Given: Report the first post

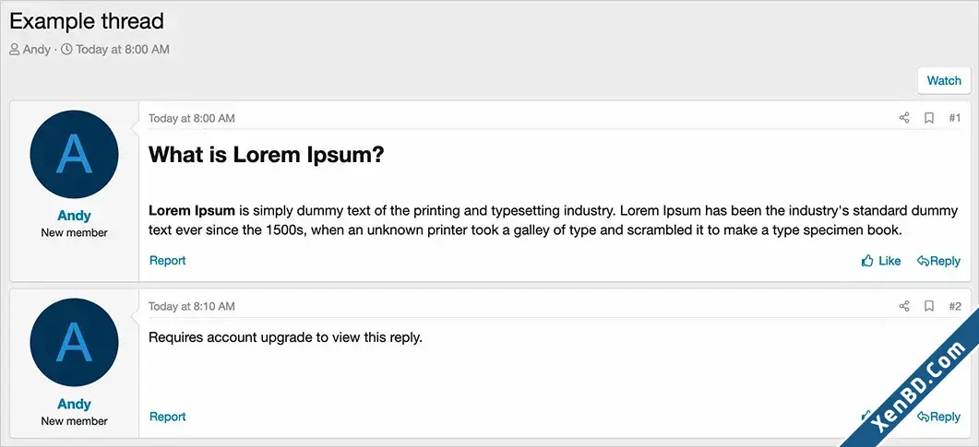Looking at the screenshot, I should [167, 260].
